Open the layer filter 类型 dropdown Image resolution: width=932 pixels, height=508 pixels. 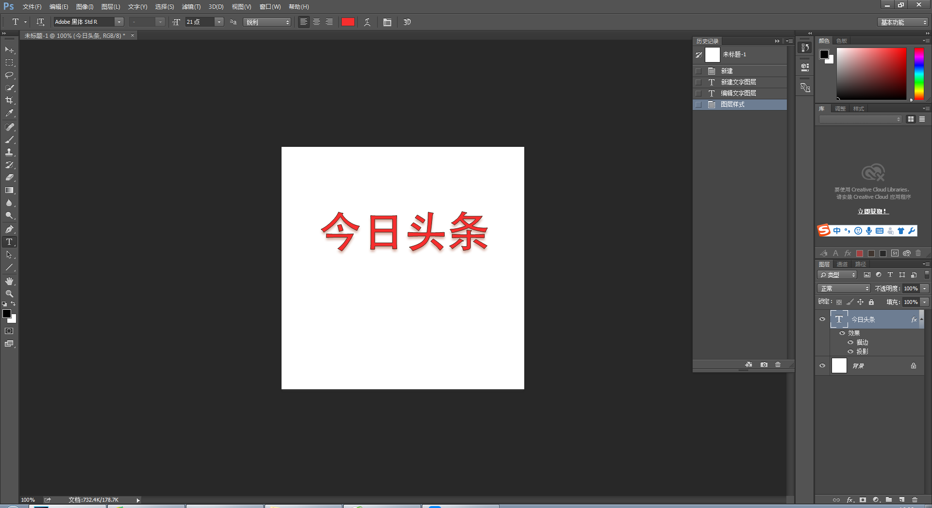pyautogui.click(x=837, y=274)
